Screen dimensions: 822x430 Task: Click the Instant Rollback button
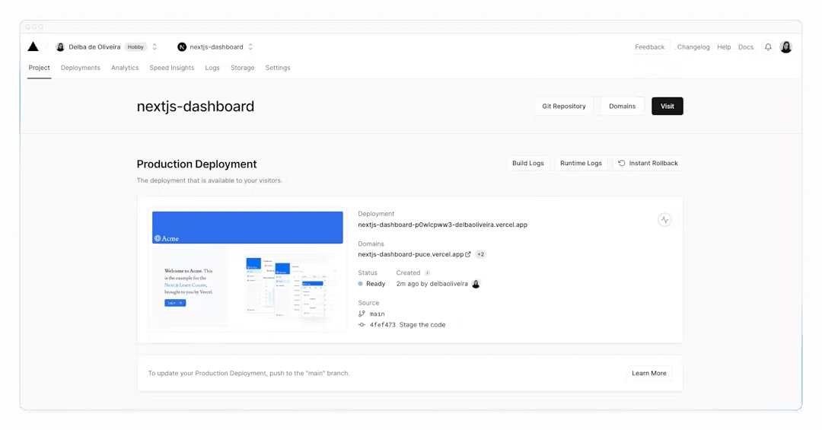(x=648, y=163)
